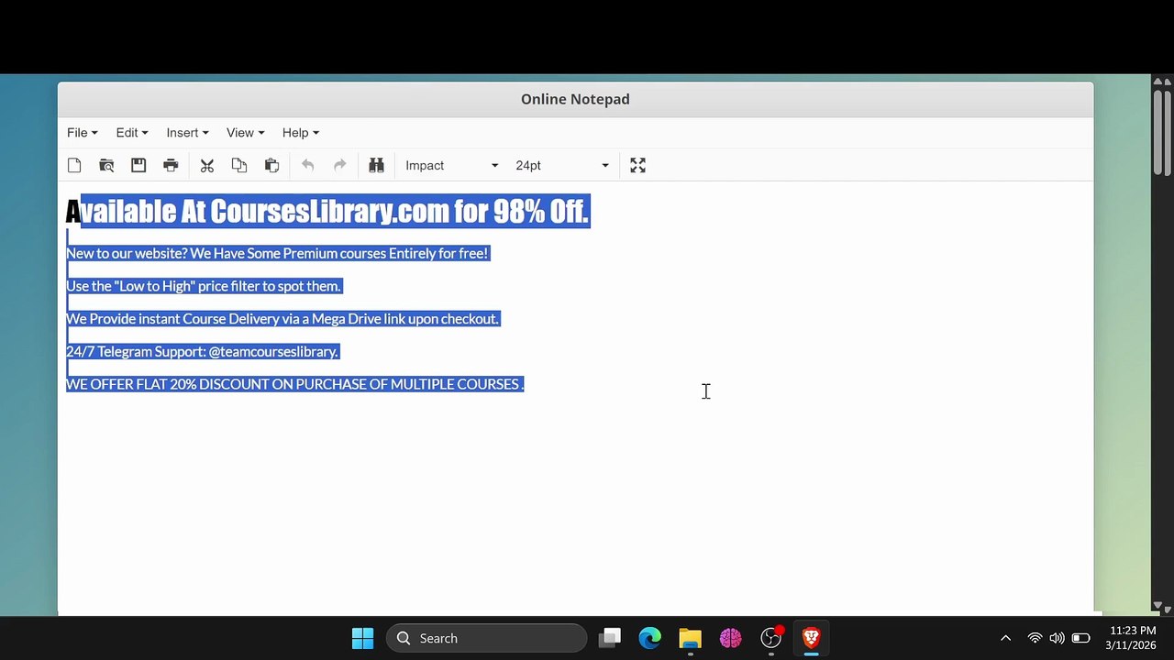Click the page scrollbar up arrow

point(1159,82)
